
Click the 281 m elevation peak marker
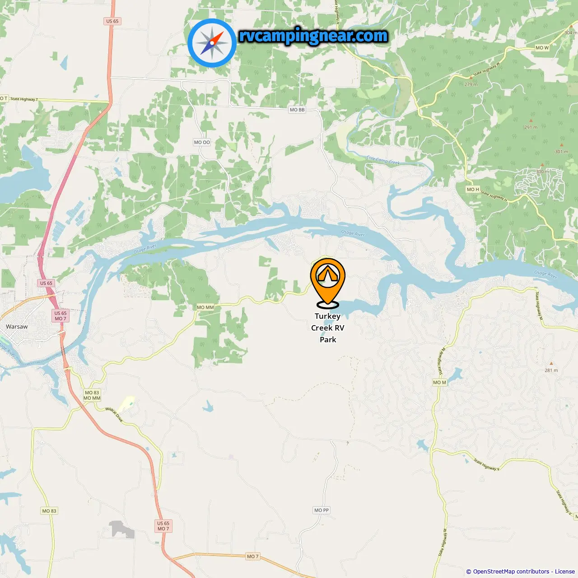click(x=551, y=363)
